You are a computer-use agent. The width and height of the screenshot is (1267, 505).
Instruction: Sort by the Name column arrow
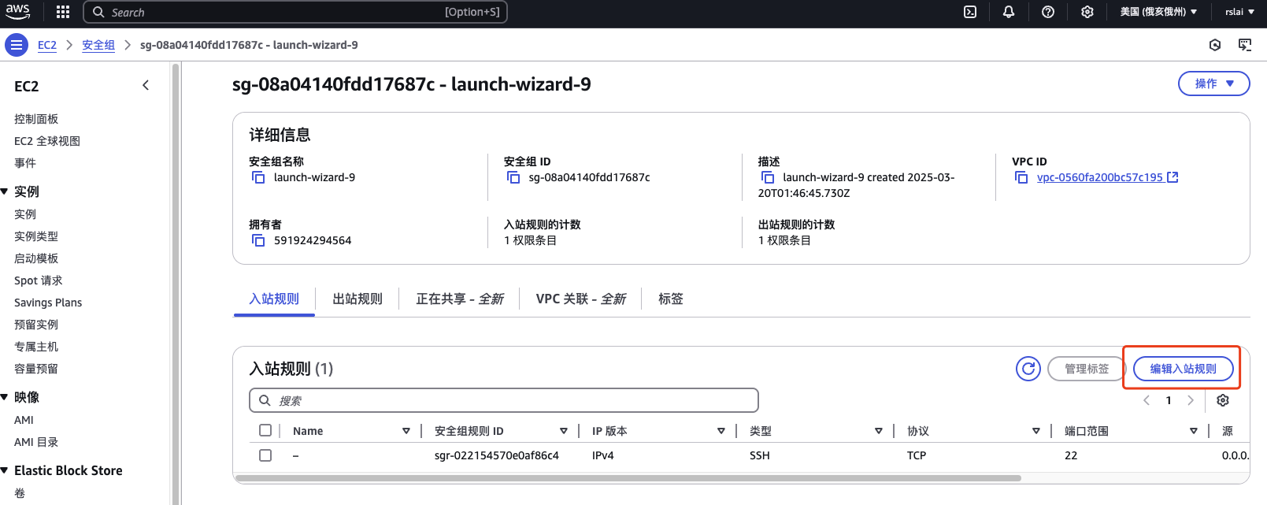click(406, 431)
